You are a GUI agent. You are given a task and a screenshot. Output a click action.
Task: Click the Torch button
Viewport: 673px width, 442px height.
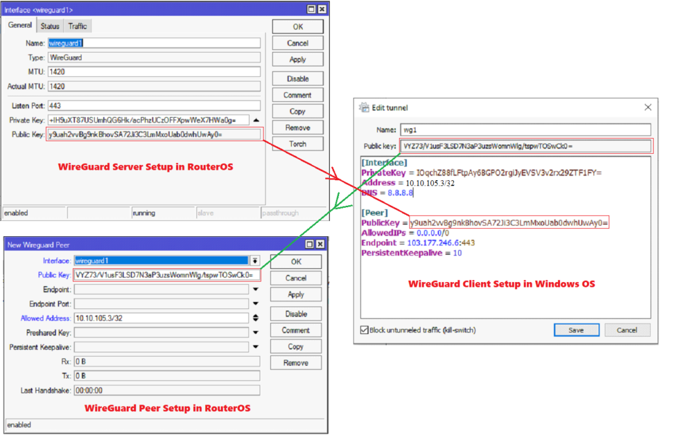click(x=297, y=143)
